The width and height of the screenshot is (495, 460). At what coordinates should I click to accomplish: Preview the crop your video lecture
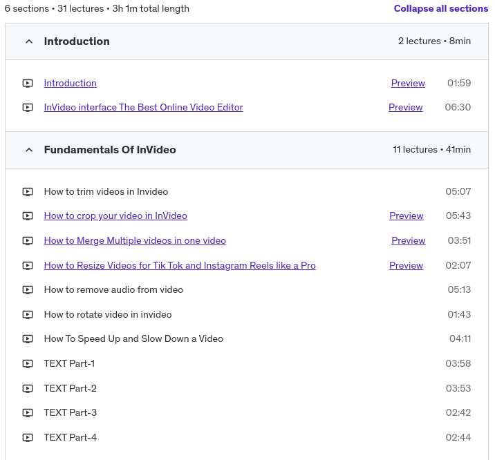point(406,216)
